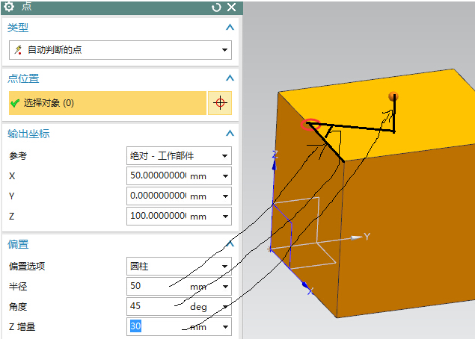475x339 pixels.
Task: Click the 选择对象 (0) selection row
Action: 105,103
